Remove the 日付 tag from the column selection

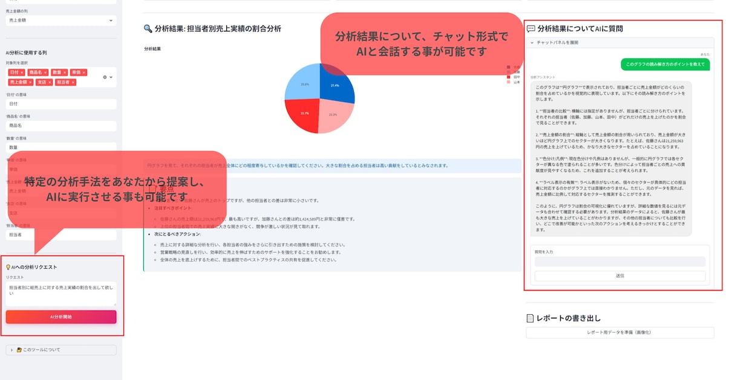tap(22, 72)
